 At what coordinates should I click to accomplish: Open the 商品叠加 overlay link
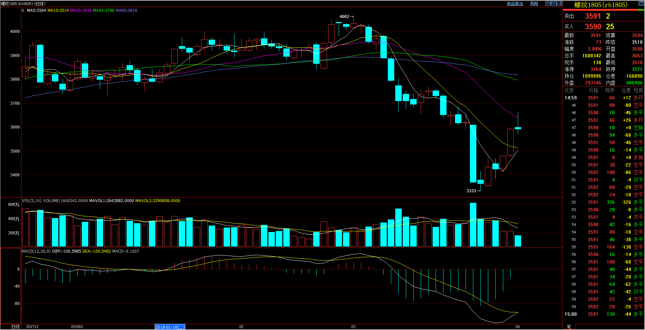[515, 4]
